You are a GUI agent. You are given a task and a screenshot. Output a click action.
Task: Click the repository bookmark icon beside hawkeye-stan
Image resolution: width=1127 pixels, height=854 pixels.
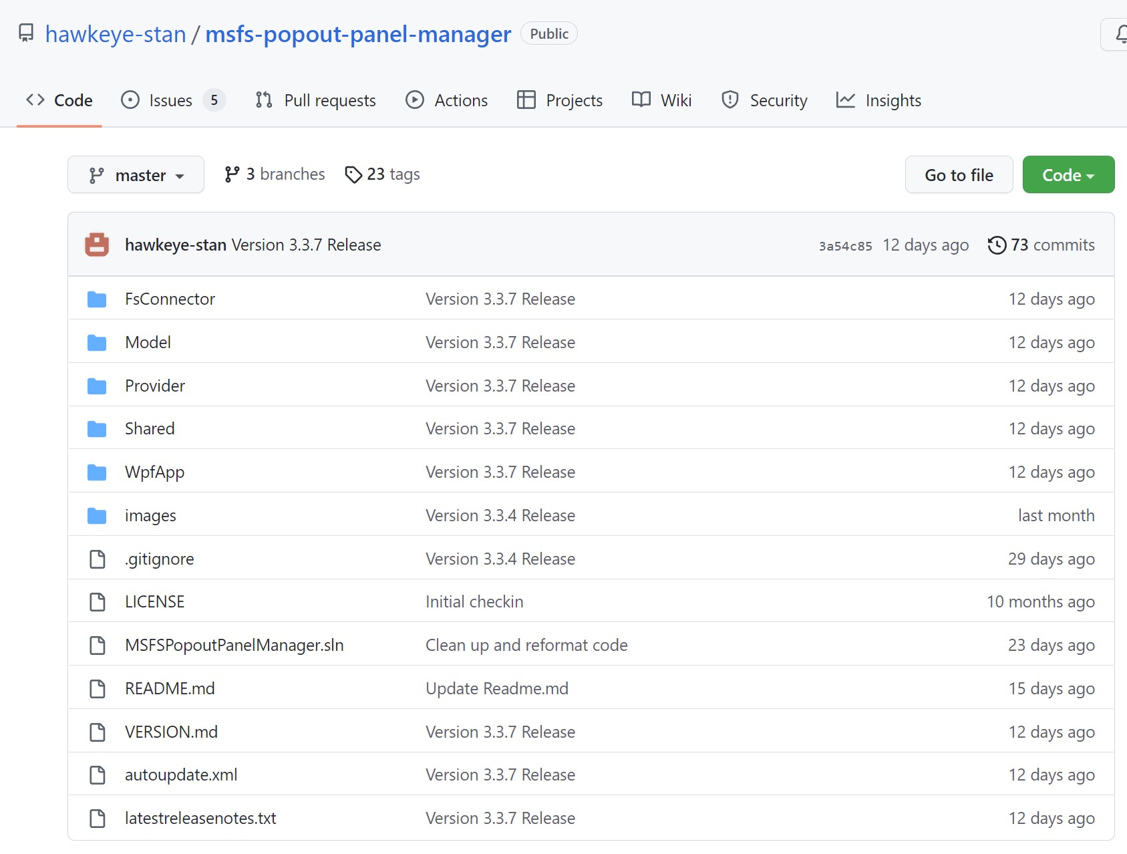(25, 33)
